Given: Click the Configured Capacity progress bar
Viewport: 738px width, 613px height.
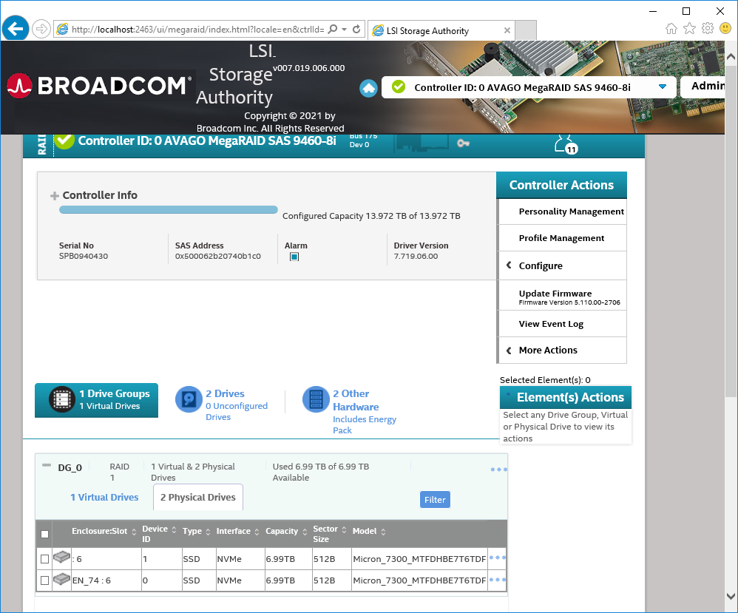Looking at the screenshot, I should point(169,210).
